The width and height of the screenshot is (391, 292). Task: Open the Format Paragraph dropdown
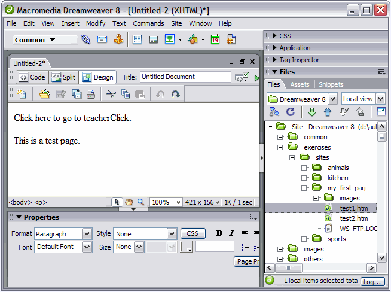pyautogui.click(x=87, y=234)
